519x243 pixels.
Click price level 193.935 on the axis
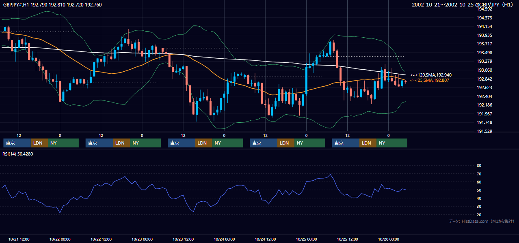484,35
